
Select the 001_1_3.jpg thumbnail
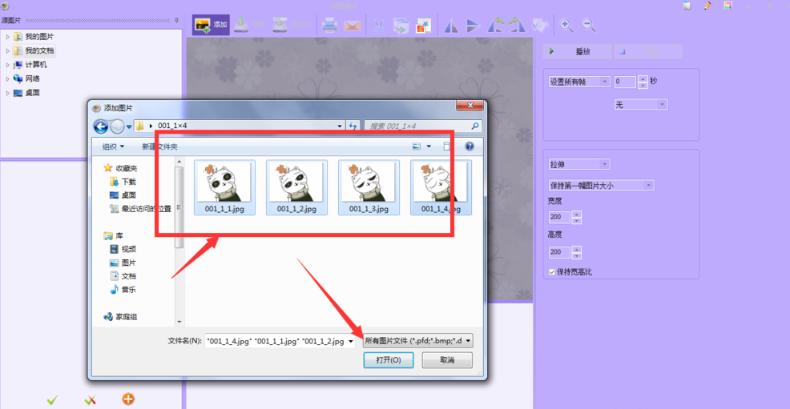(369, 187)
